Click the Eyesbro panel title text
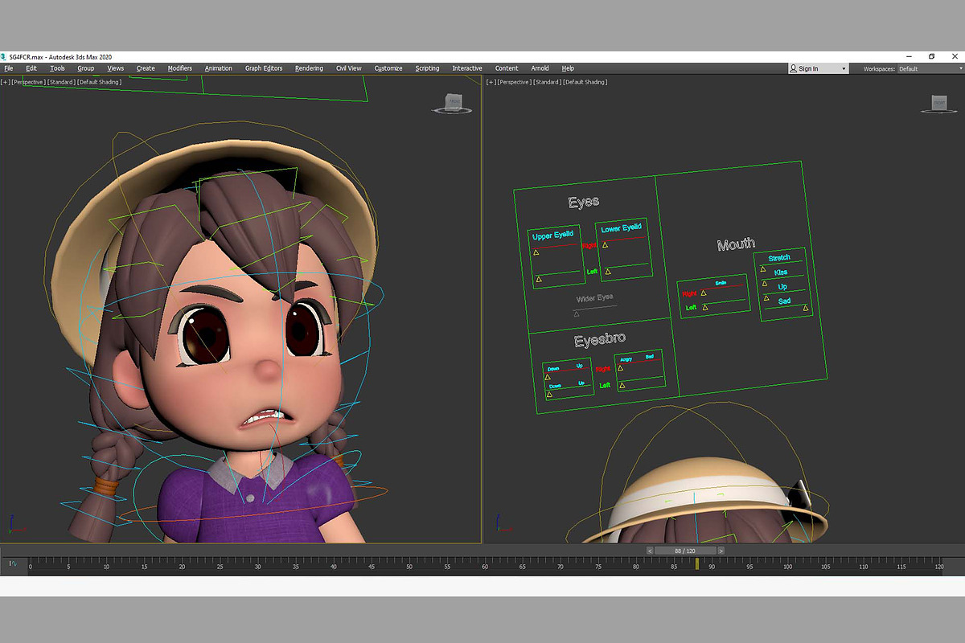Screen dimensions: 965x643 tap(600, 341)
